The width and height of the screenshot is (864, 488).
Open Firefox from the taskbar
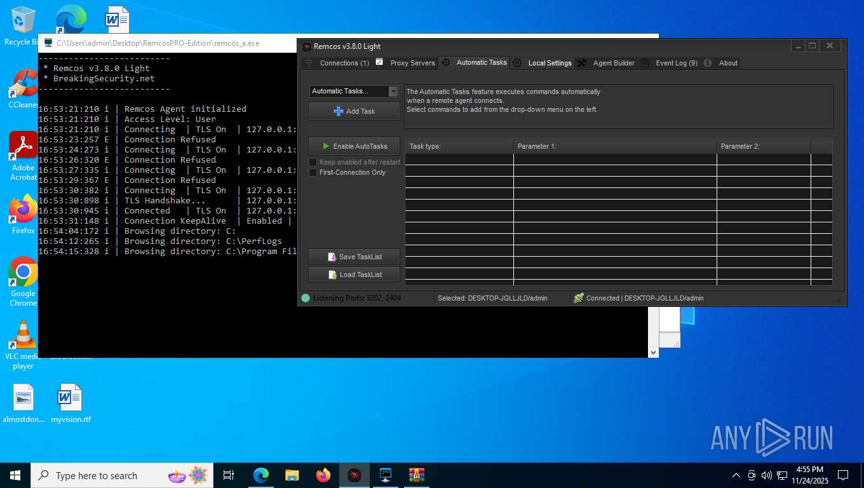pos(323,475)
